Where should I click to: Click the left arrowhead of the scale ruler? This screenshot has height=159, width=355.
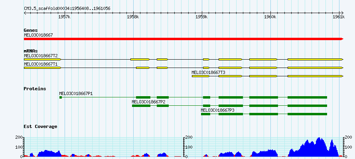25,13
